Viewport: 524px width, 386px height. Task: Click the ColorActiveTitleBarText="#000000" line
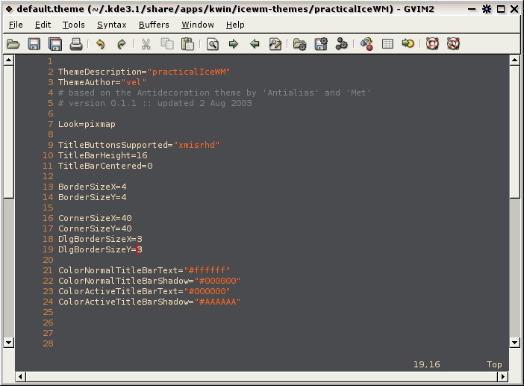144,291
